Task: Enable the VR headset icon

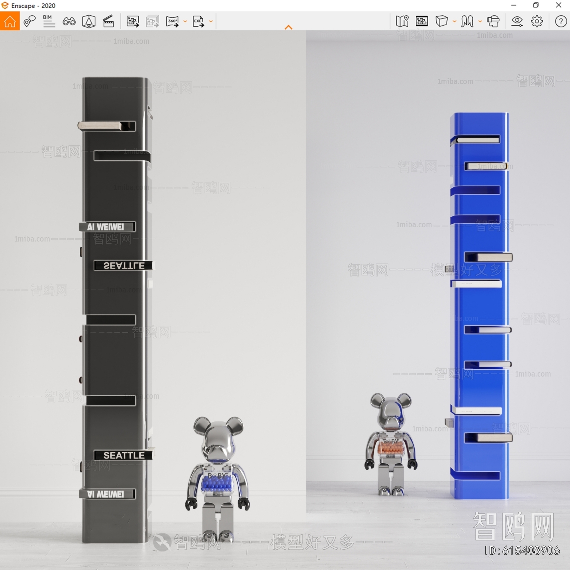Action: click(493, 21)
